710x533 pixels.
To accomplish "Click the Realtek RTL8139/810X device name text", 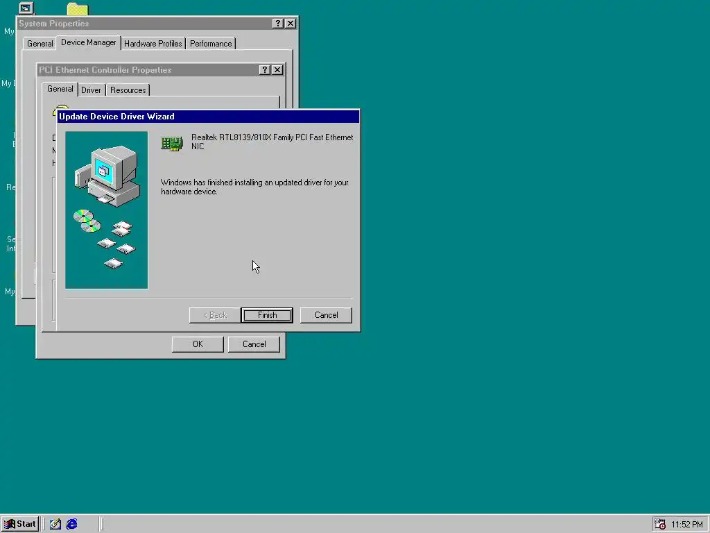I will (272, 142).
